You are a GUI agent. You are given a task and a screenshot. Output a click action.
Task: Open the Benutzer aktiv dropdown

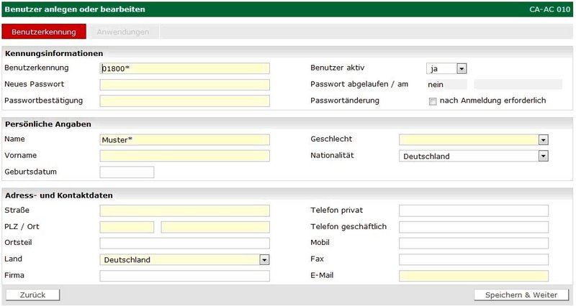click(x=447, y=68)
